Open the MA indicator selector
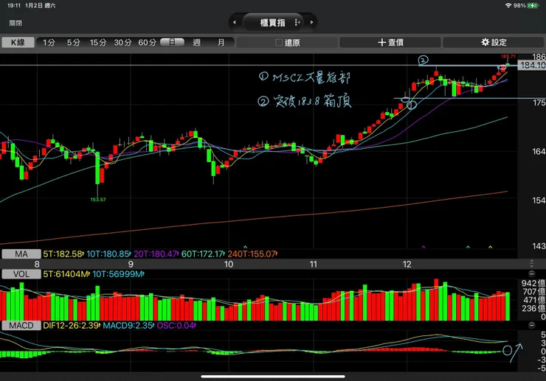Image resolution: width=546 pixels, height=381 pixels. tap(21, 254)
